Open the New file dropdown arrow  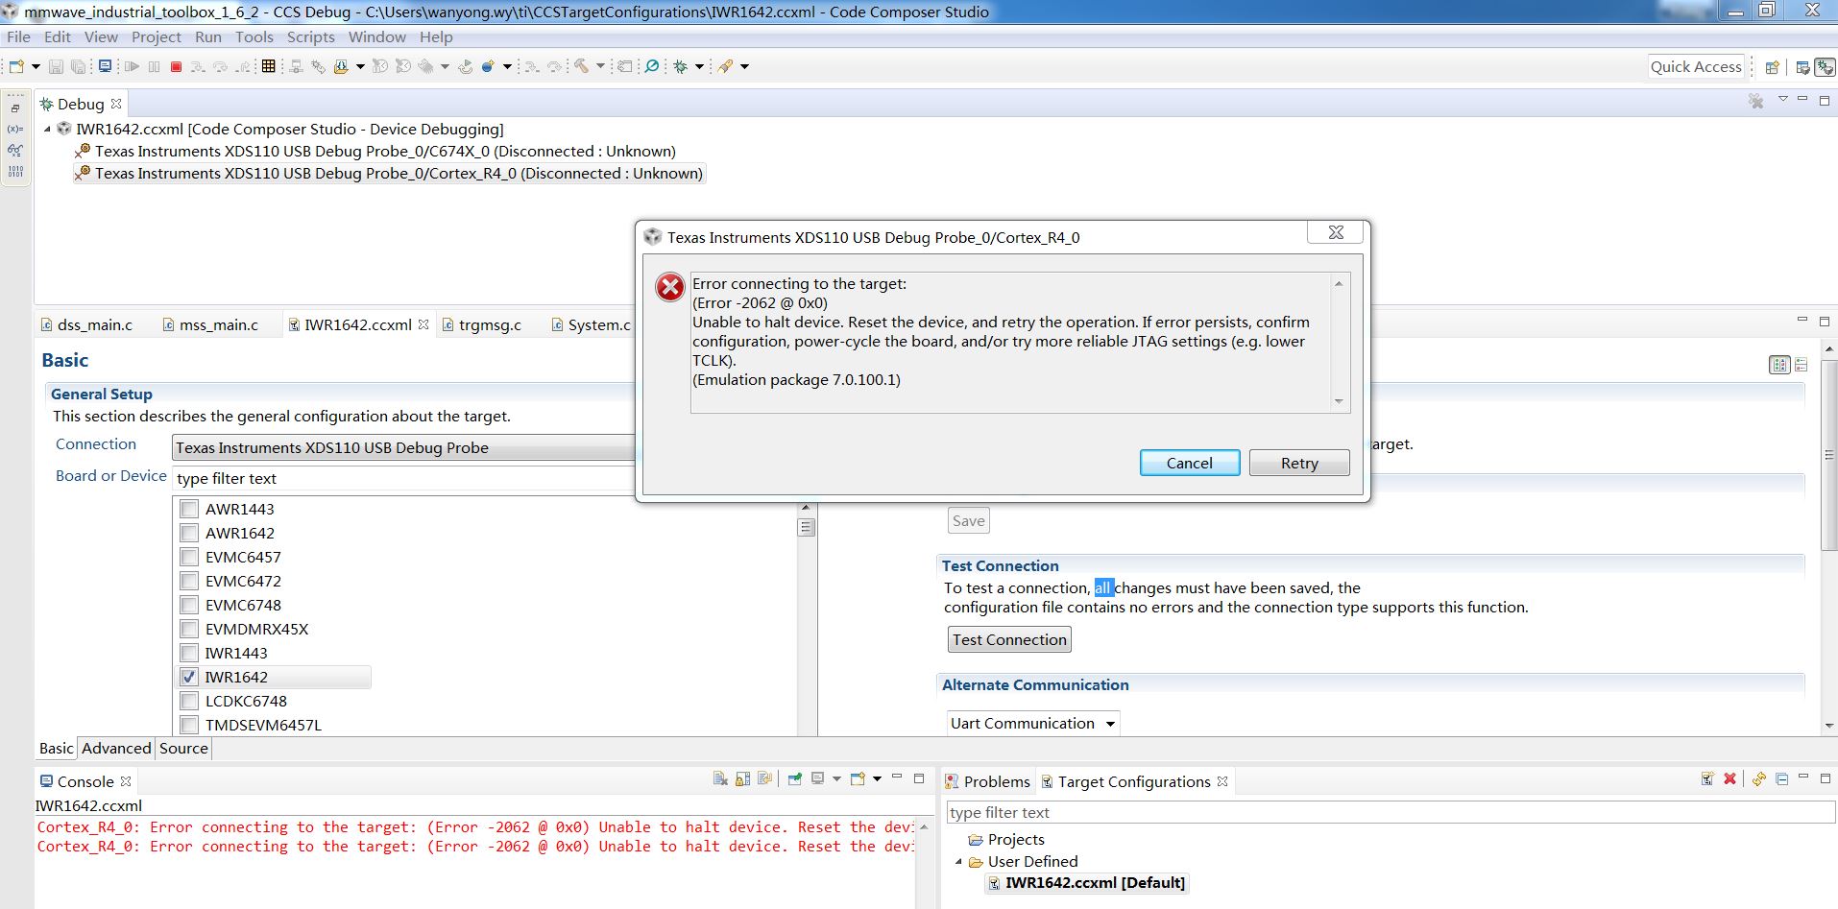[36, 66]
